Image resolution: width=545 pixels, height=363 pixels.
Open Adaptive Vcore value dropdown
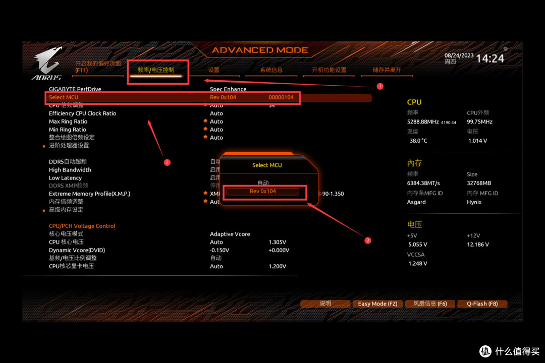pyautogui.click(x=230, y=234)
